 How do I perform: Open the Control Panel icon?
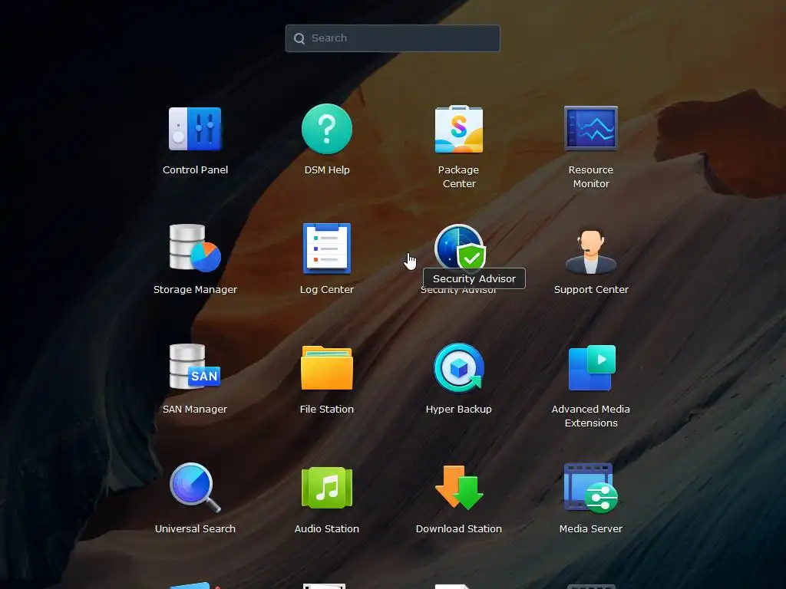click(195, 129)
